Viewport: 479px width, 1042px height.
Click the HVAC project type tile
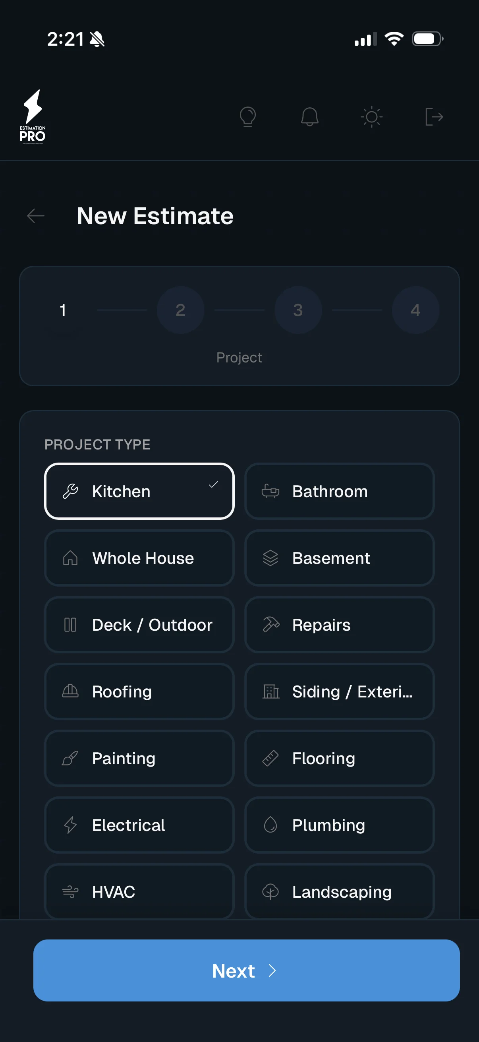(139, 891)
